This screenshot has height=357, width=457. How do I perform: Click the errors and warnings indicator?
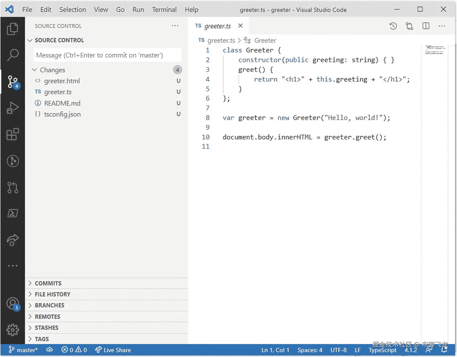point(74,350)
